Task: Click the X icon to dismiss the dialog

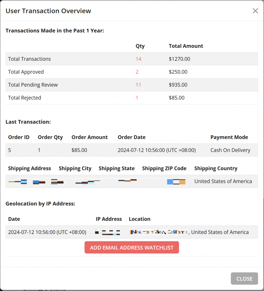Action: click(255, 11)
